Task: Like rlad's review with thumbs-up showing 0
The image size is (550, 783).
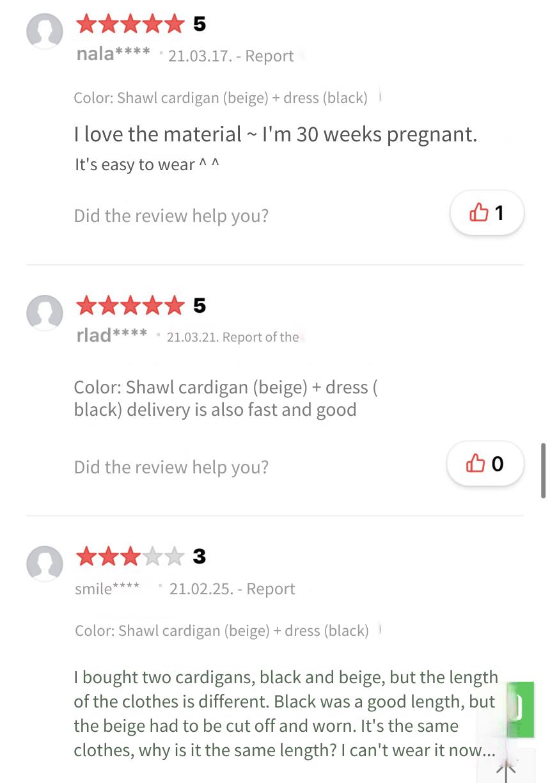Action: click(485, 463)
